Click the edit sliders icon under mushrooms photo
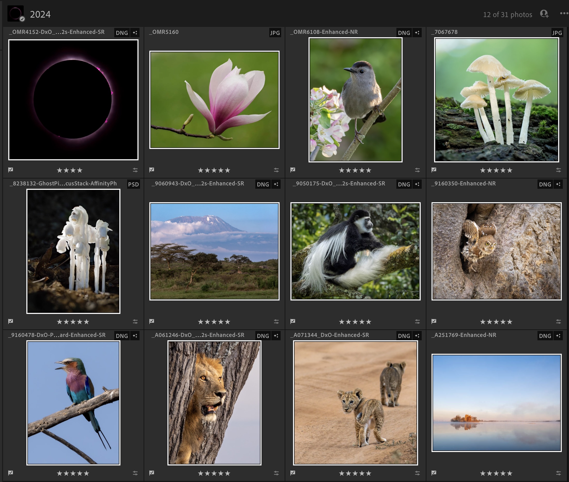This screenshot has height=482, width=569. 558,170
